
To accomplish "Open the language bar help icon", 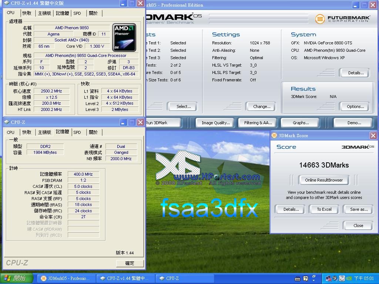I will click(306, 278).
